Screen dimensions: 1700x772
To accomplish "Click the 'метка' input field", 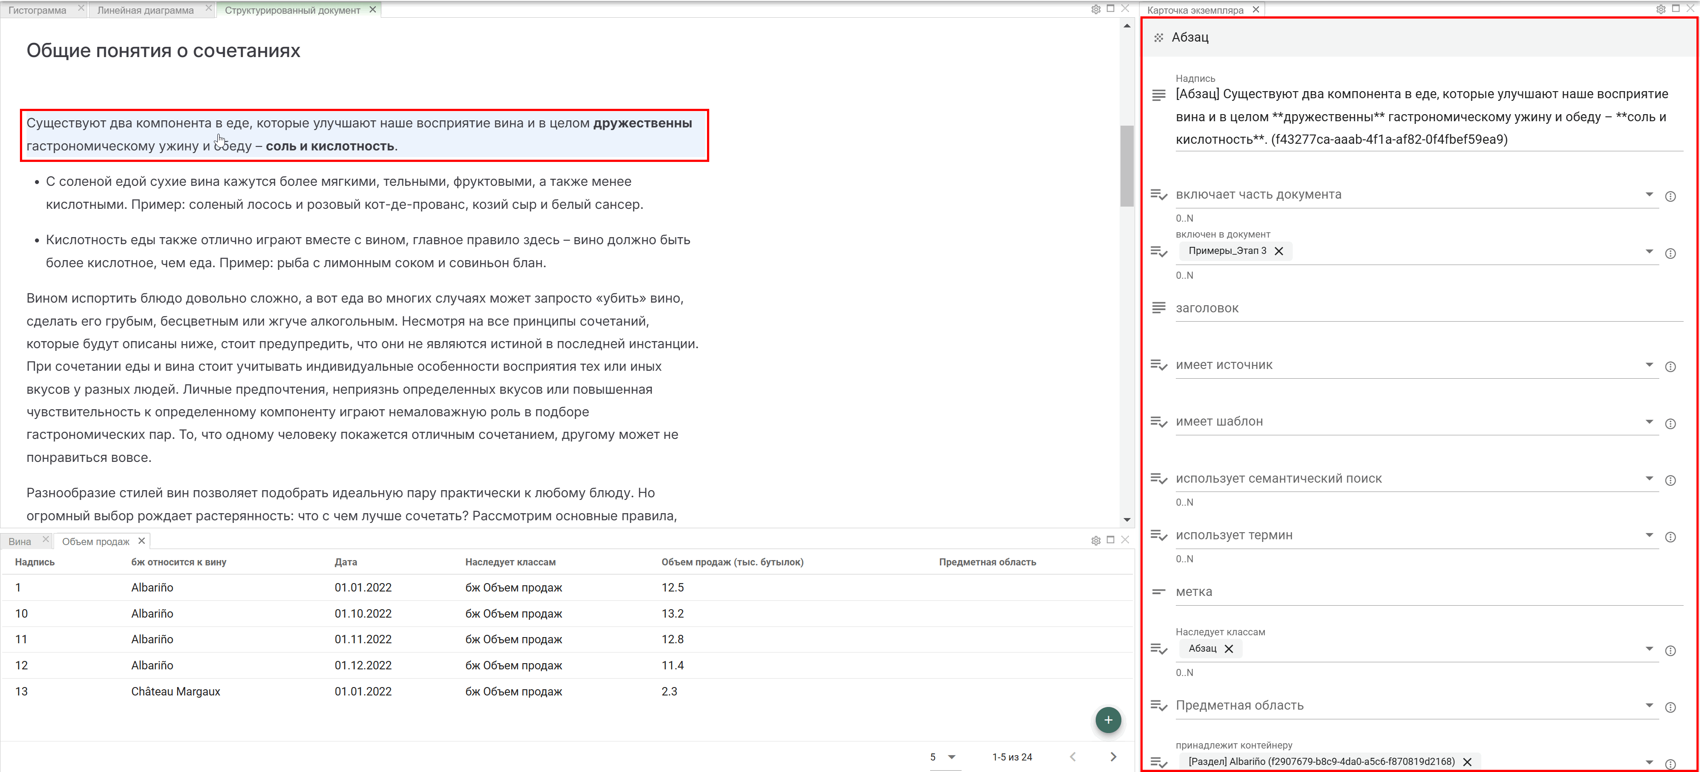I will [x=1429, y=592].
